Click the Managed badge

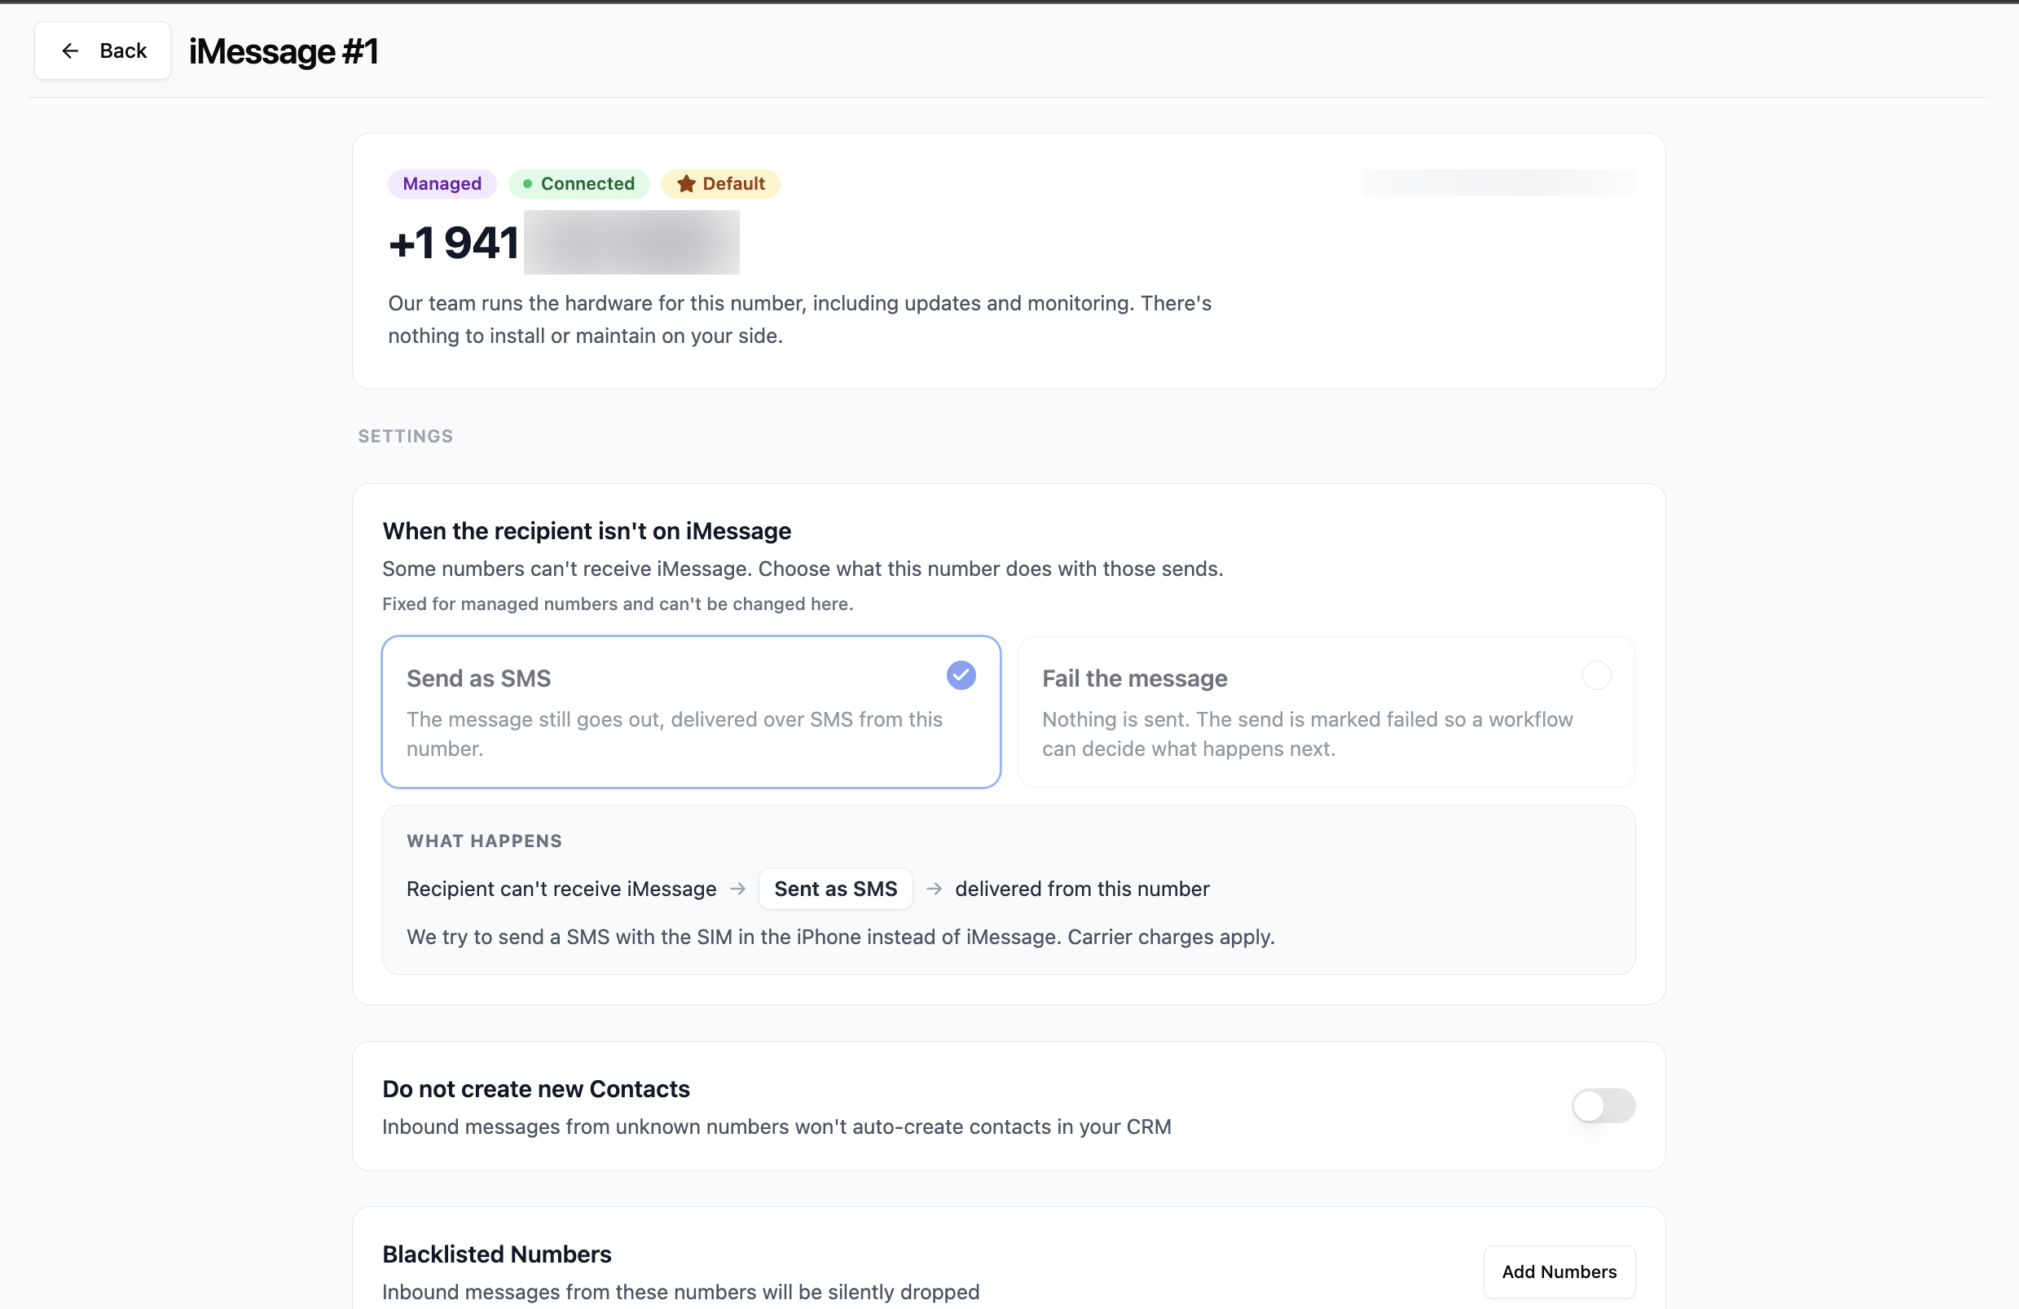pos(442,184)
